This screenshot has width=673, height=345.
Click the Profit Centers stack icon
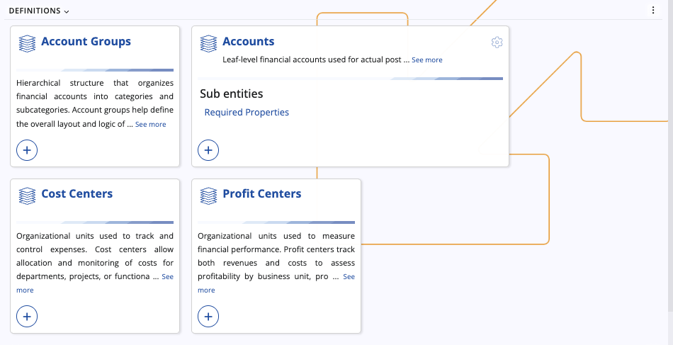coord(208,196)
